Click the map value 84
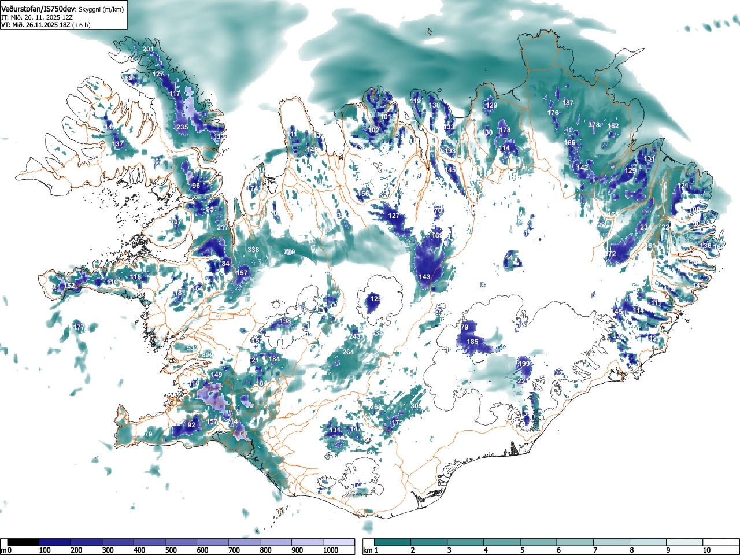The height and width of the screenshot is (555, 740). (x=226, y=264)
